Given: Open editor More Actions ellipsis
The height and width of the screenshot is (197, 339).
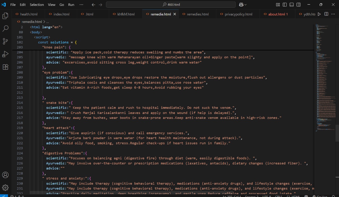Looking at the screenshot, I should tap(333, 14).
